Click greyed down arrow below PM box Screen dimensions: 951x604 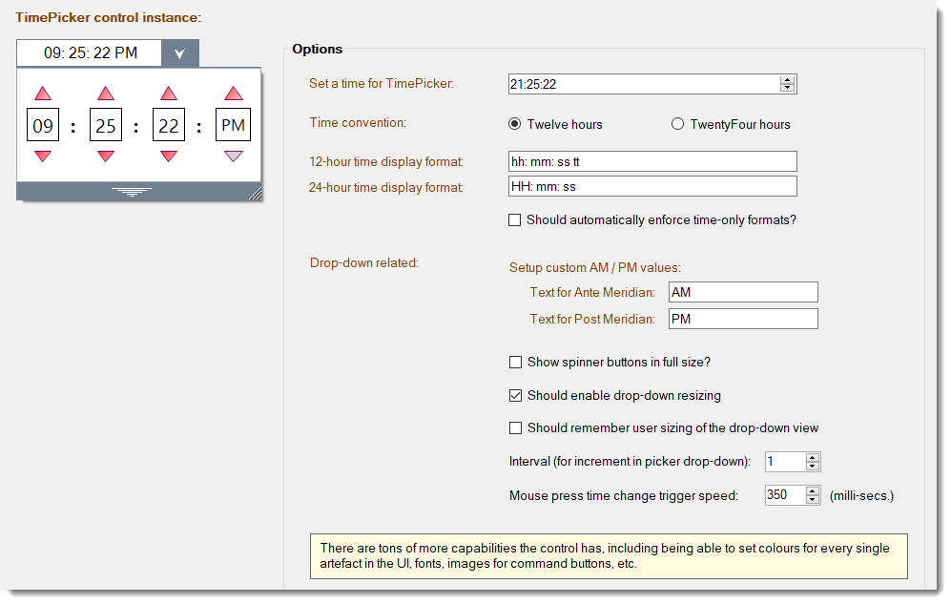(234, 156)
